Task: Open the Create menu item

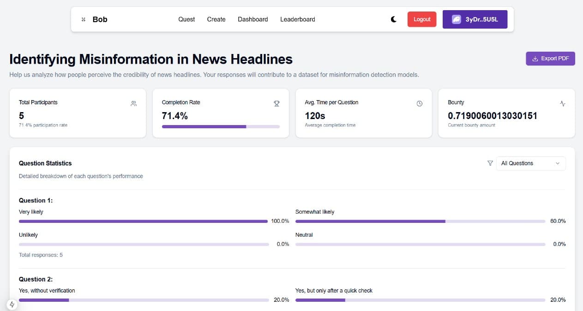Action: (x=216, y=19)
